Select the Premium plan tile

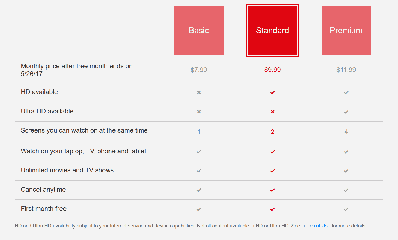pyautogui.click(x=346, y=31)
